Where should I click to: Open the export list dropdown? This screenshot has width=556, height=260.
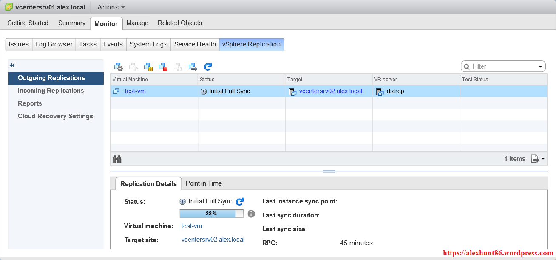point(538,159)
